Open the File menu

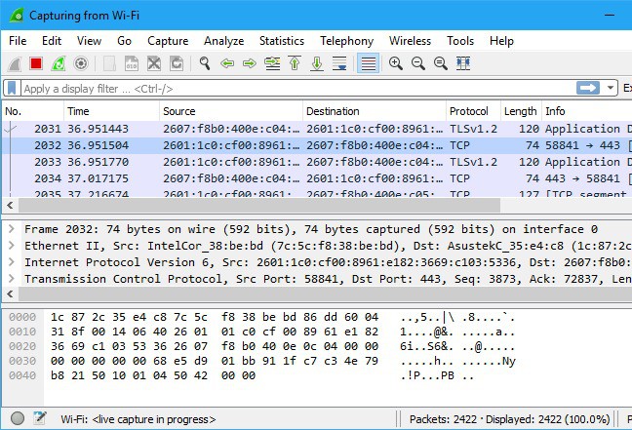[x=18, y=41]
